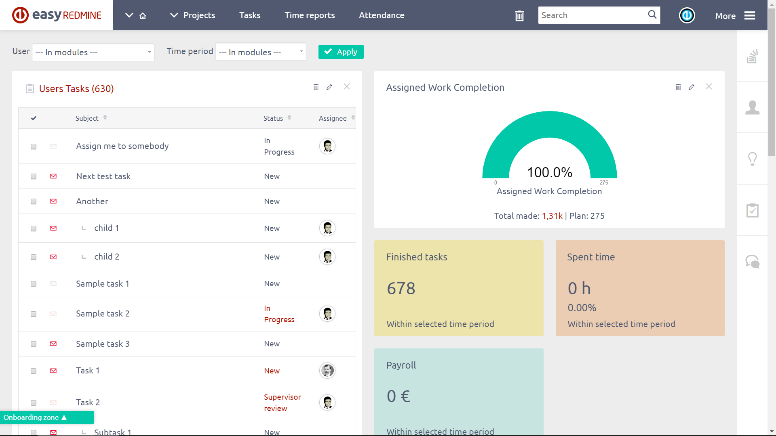
Task: Delete the Assigned Work Completion module
Action: coord(678,87)
